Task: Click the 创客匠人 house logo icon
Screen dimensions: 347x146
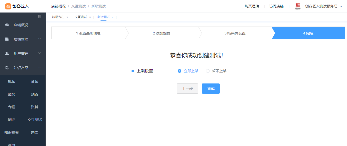Action: pyautogui.click(x=8, y=6)
